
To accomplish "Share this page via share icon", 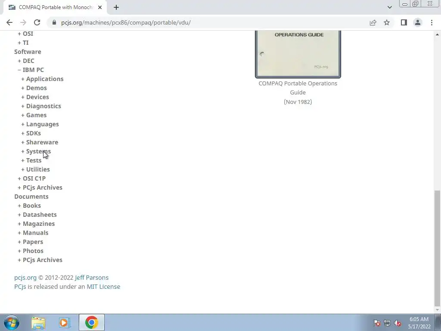I will pos(373,22).
